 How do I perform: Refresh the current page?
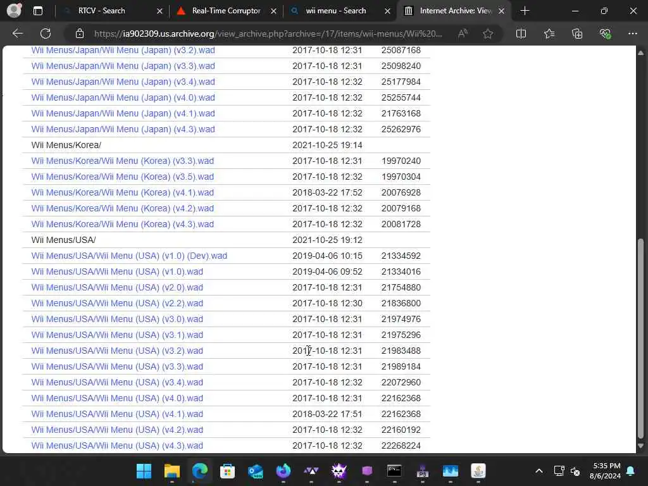click(46, 34)
